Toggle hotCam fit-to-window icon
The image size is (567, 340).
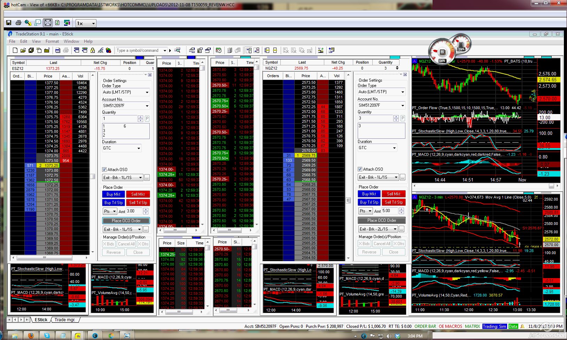coord(48,23)
